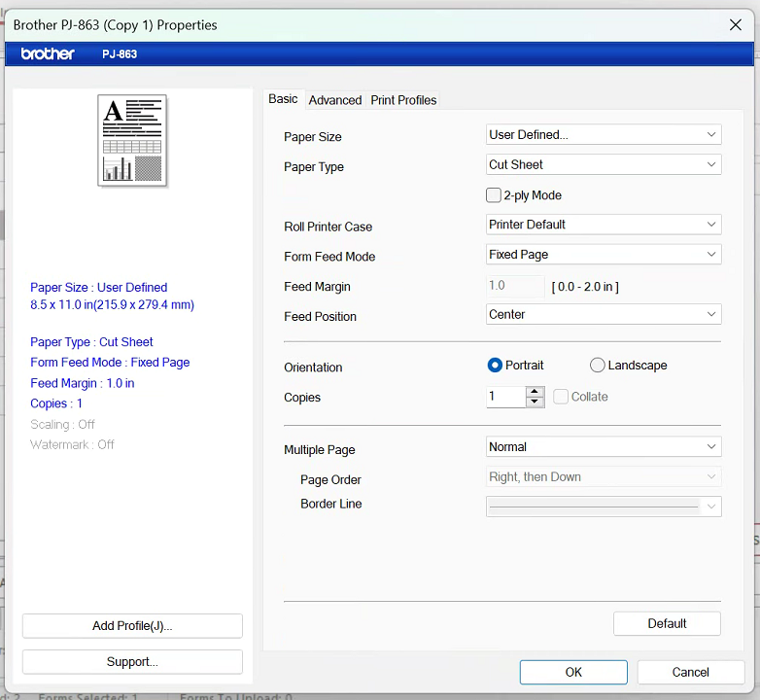Open the Feed Position dropdown
Viewport: 760px width, 700px height.
pos(604,315)
